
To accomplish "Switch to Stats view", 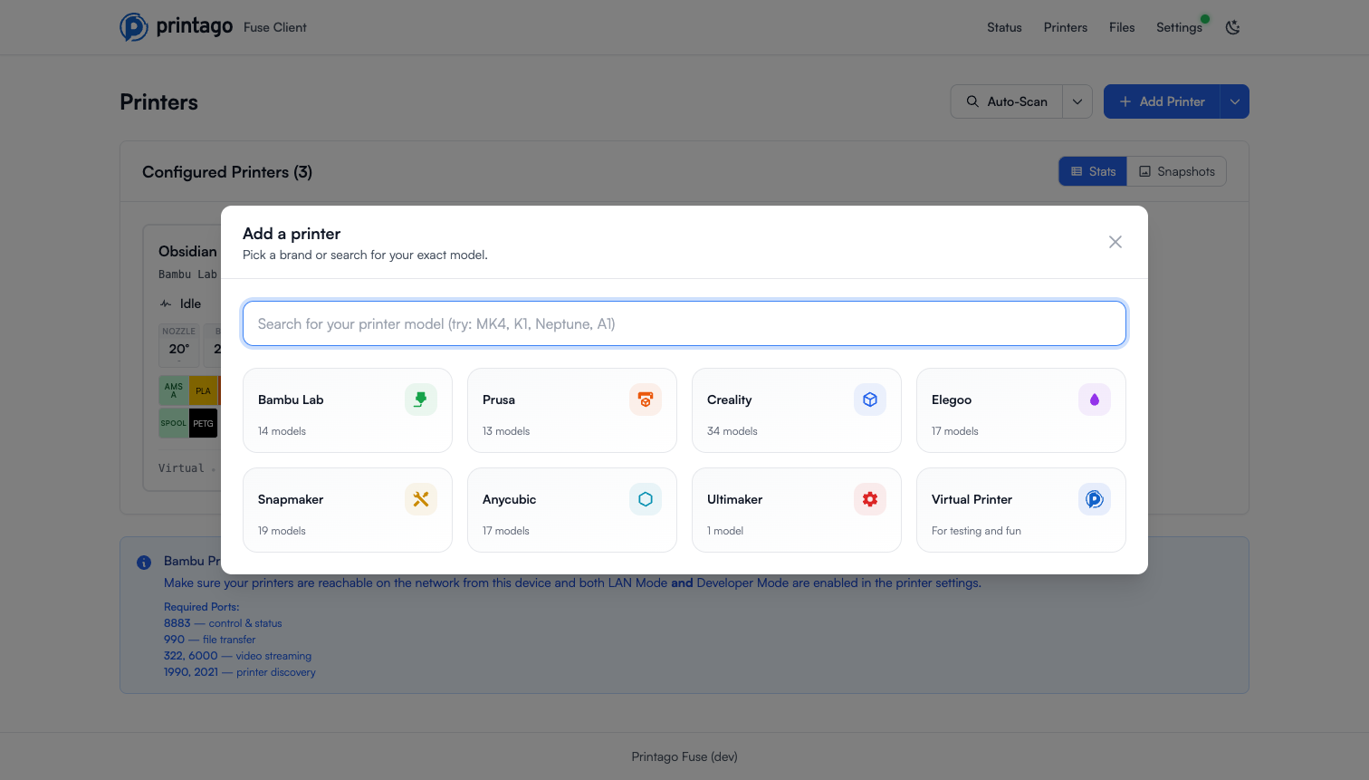I will coord(1093,171).
